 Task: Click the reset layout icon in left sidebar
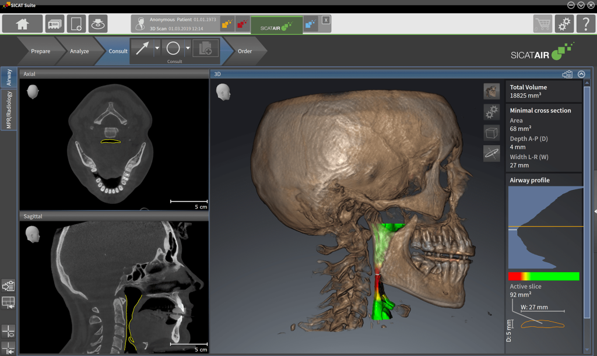8,302
